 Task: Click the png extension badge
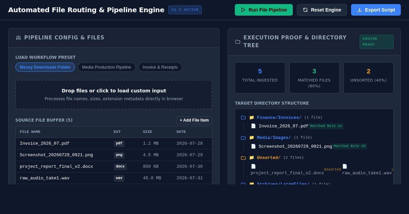[119, 155]
